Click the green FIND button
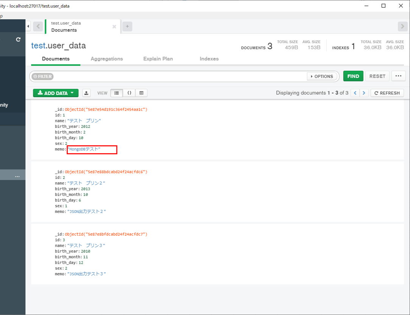Image resolution: width=410 pixels, height=315 pixels. pyautogui.click(x=353, y=76)
